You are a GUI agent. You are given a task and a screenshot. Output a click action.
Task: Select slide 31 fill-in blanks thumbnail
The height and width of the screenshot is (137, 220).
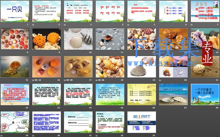78,122
